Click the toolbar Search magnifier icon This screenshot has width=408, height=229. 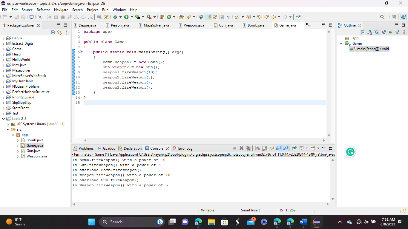point(382,17)
